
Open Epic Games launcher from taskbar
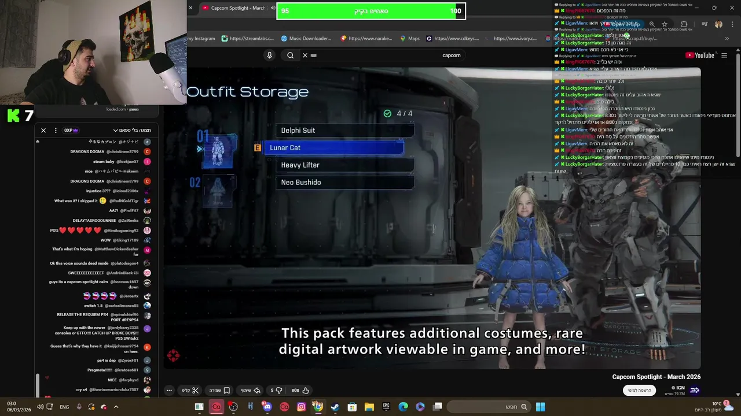pos(386,407)
